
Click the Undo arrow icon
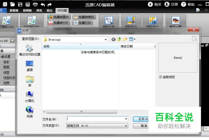pyautogui.click(x=43, y=5)
